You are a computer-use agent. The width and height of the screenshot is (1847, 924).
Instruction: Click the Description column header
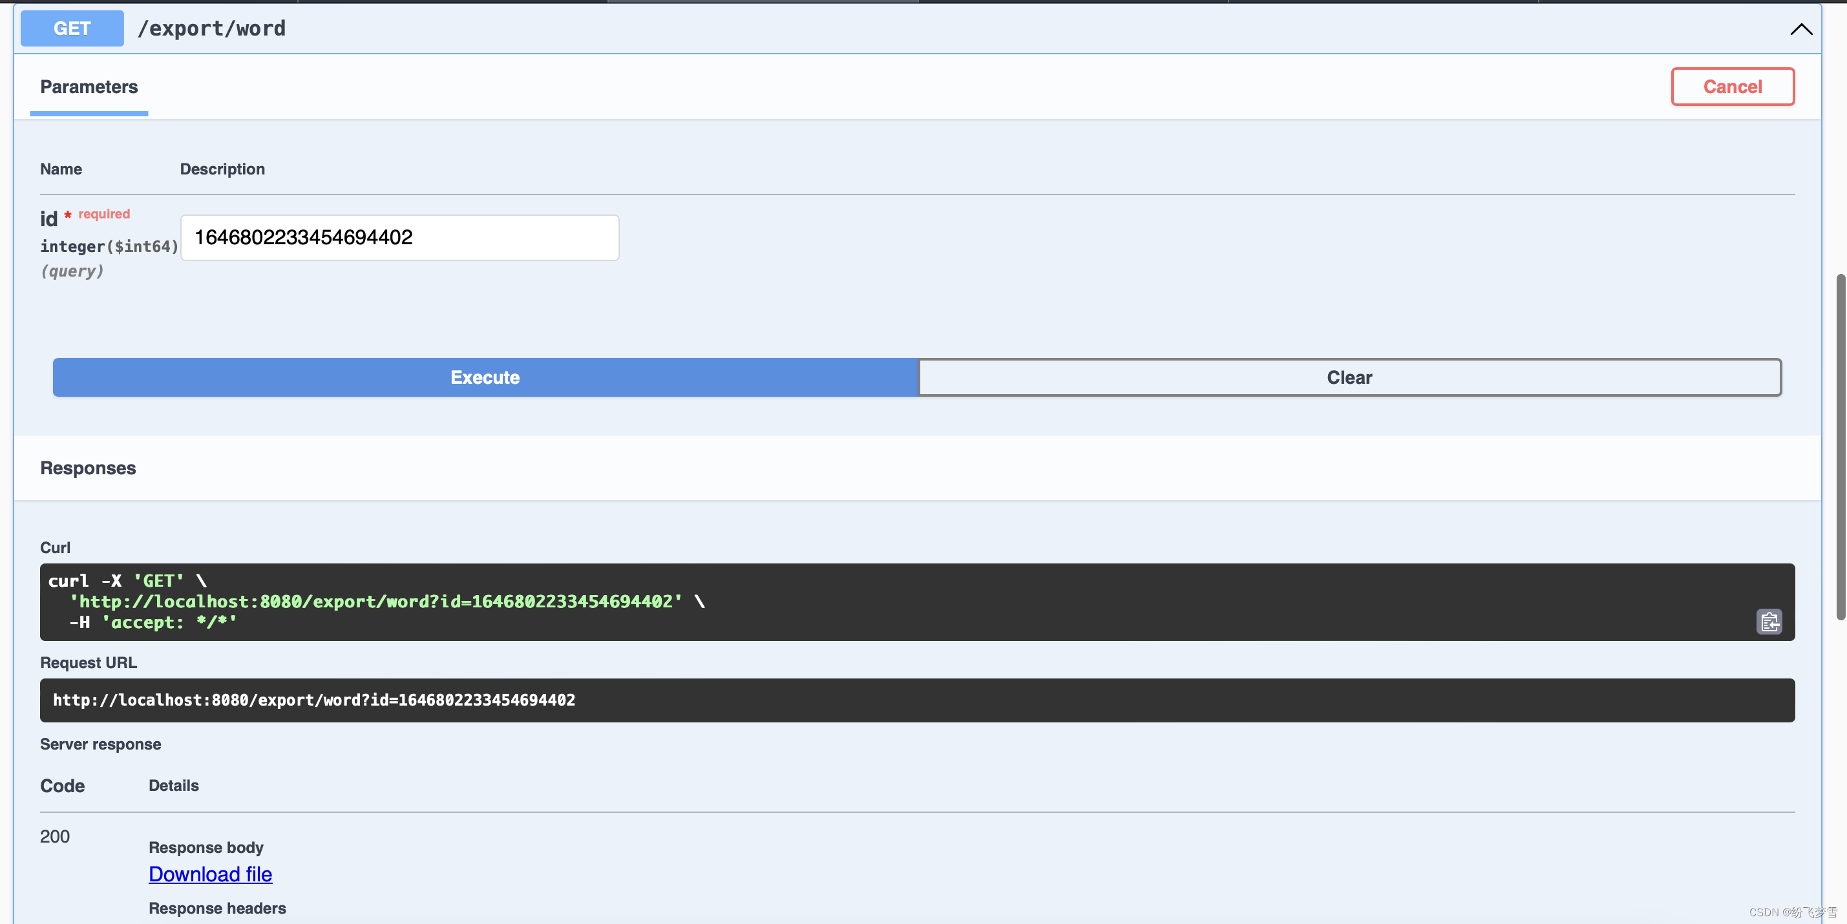(222, 169)
